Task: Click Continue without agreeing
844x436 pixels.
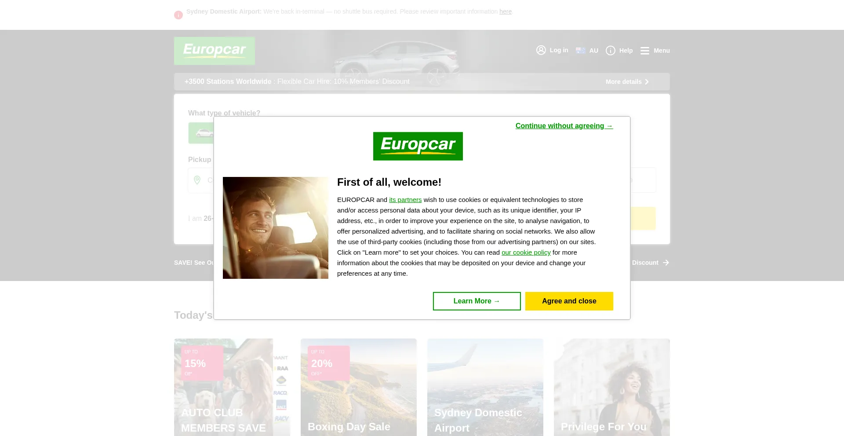Action: pyautogui.click(x=564, y=126)
